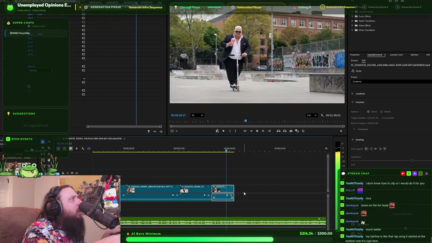Image resolution: width=432 pixels, height=243 pixels.
Task: Click the Extract button in Program Monitor
Action: [x=285, y=131]
